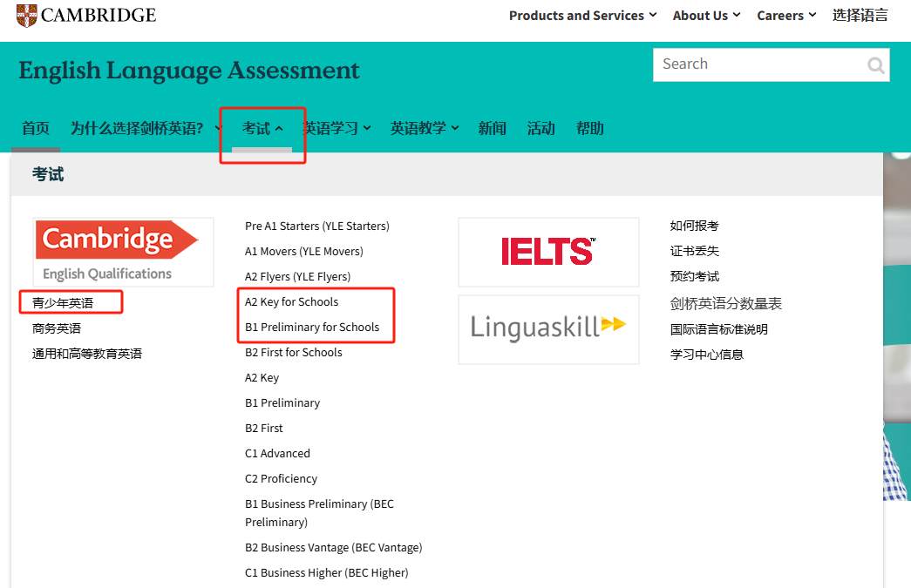Click the Cambridge shield logo
The width and height of the screenshot is (911, 588).
click(x=27, y=15)
